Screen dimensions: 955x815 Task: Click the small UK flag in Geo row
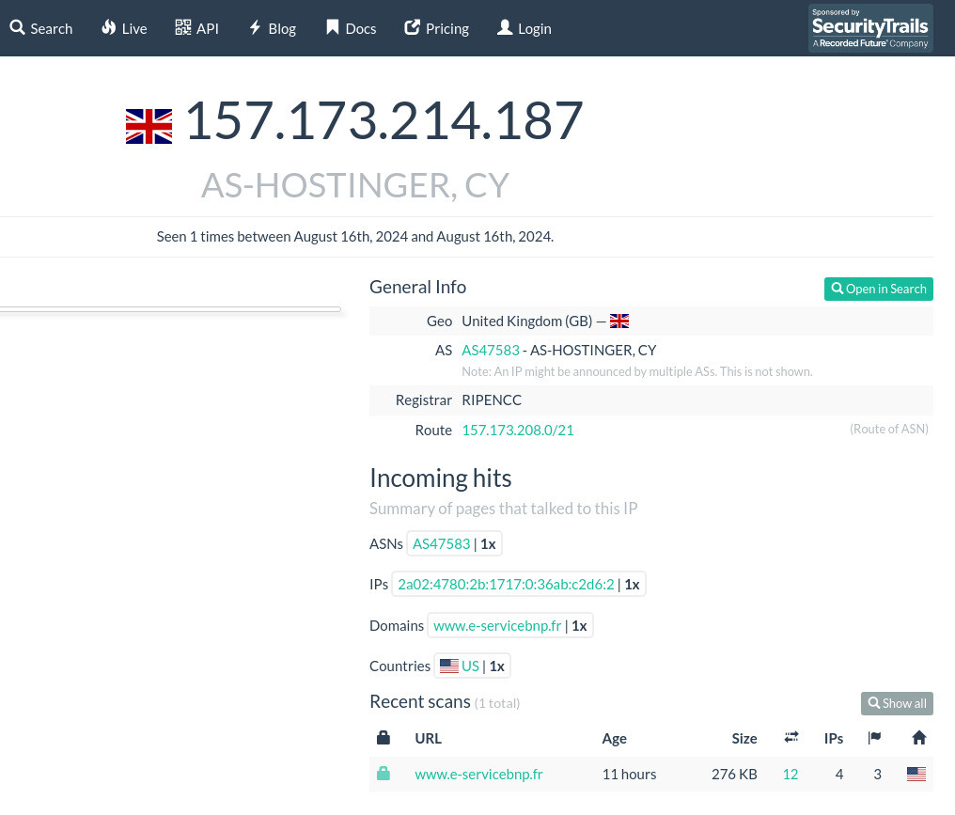click(x=619, y=321)
